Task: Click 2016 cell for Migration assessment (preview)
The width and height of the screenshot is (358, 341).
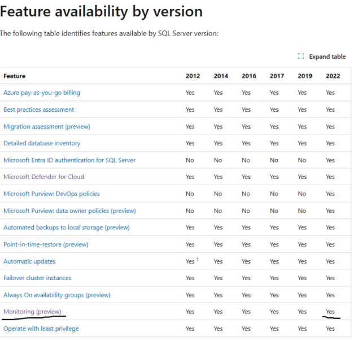Action: [246, 126]
